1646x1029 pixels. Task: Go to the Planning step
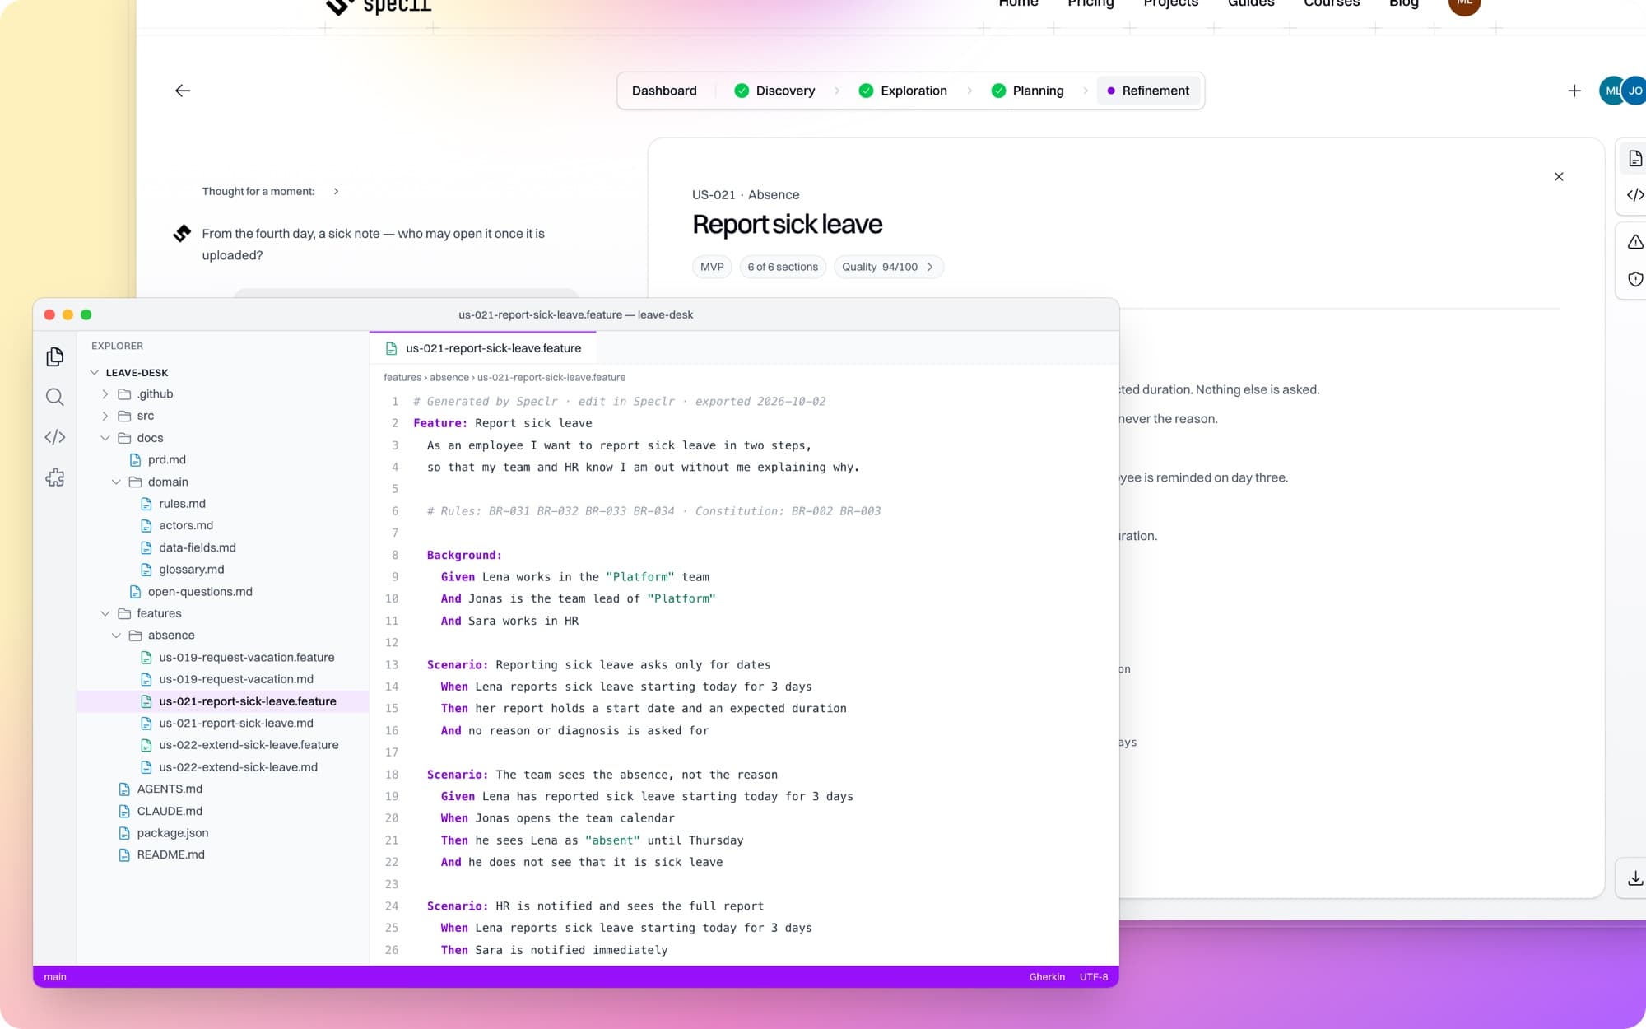(x=1028, y=91)
